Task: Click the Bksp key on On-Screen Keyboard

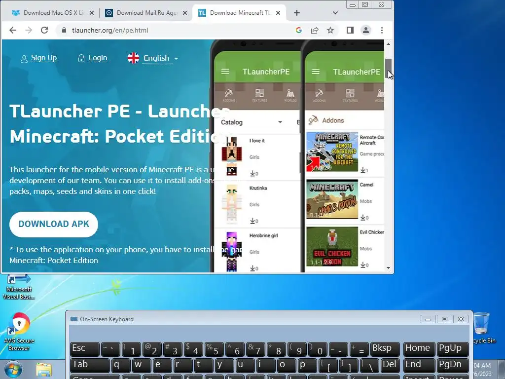Action: click(385, 349)
